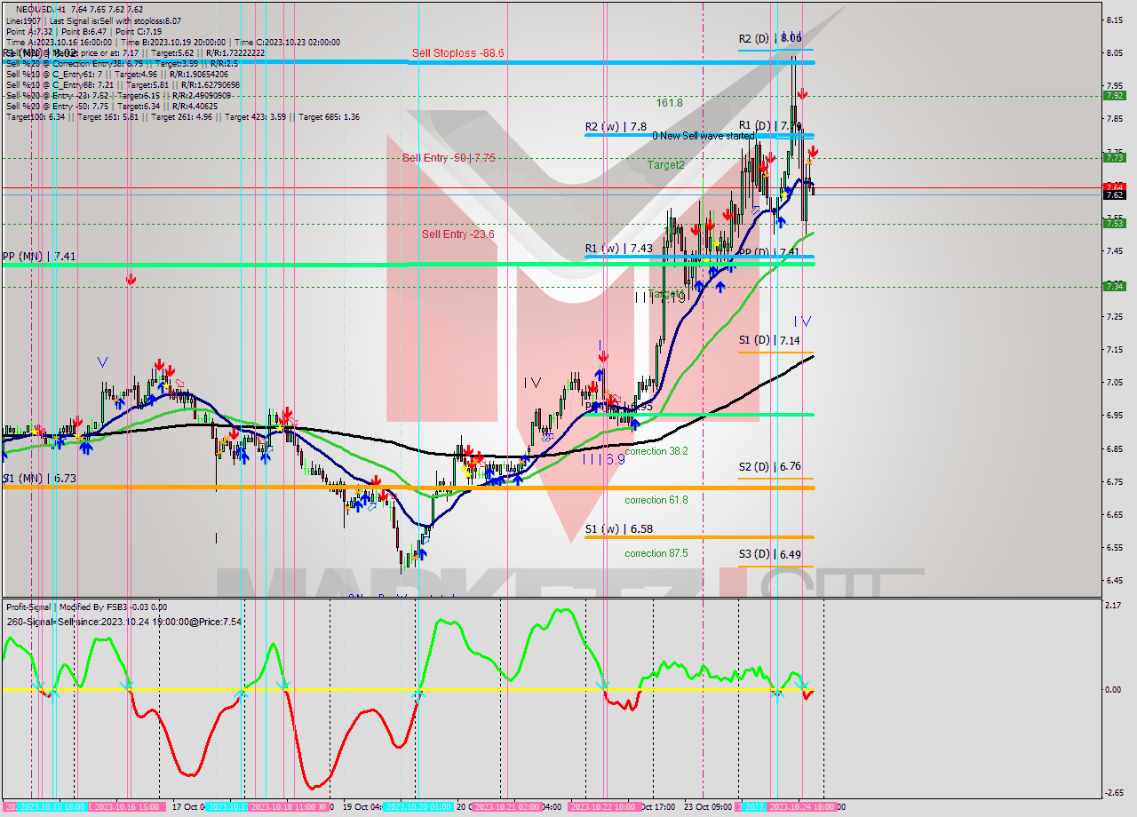Click the 8.05 price axis value
Screen dimensions: 1137x817
[1116, 52]
